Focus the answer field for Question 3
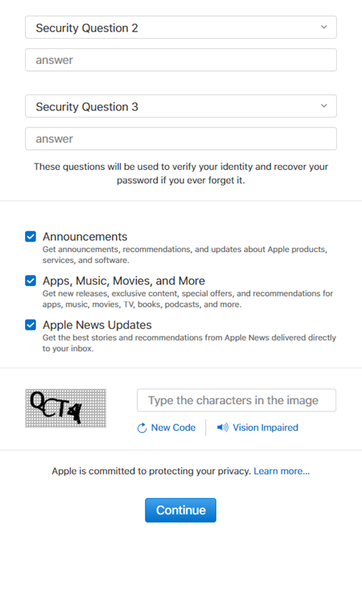362x602 pixels. pyautogui.click(x=181, y=138)
